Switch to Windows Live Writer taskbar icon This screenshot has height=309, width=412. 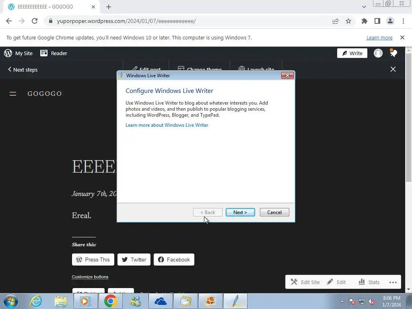(235, 301)
